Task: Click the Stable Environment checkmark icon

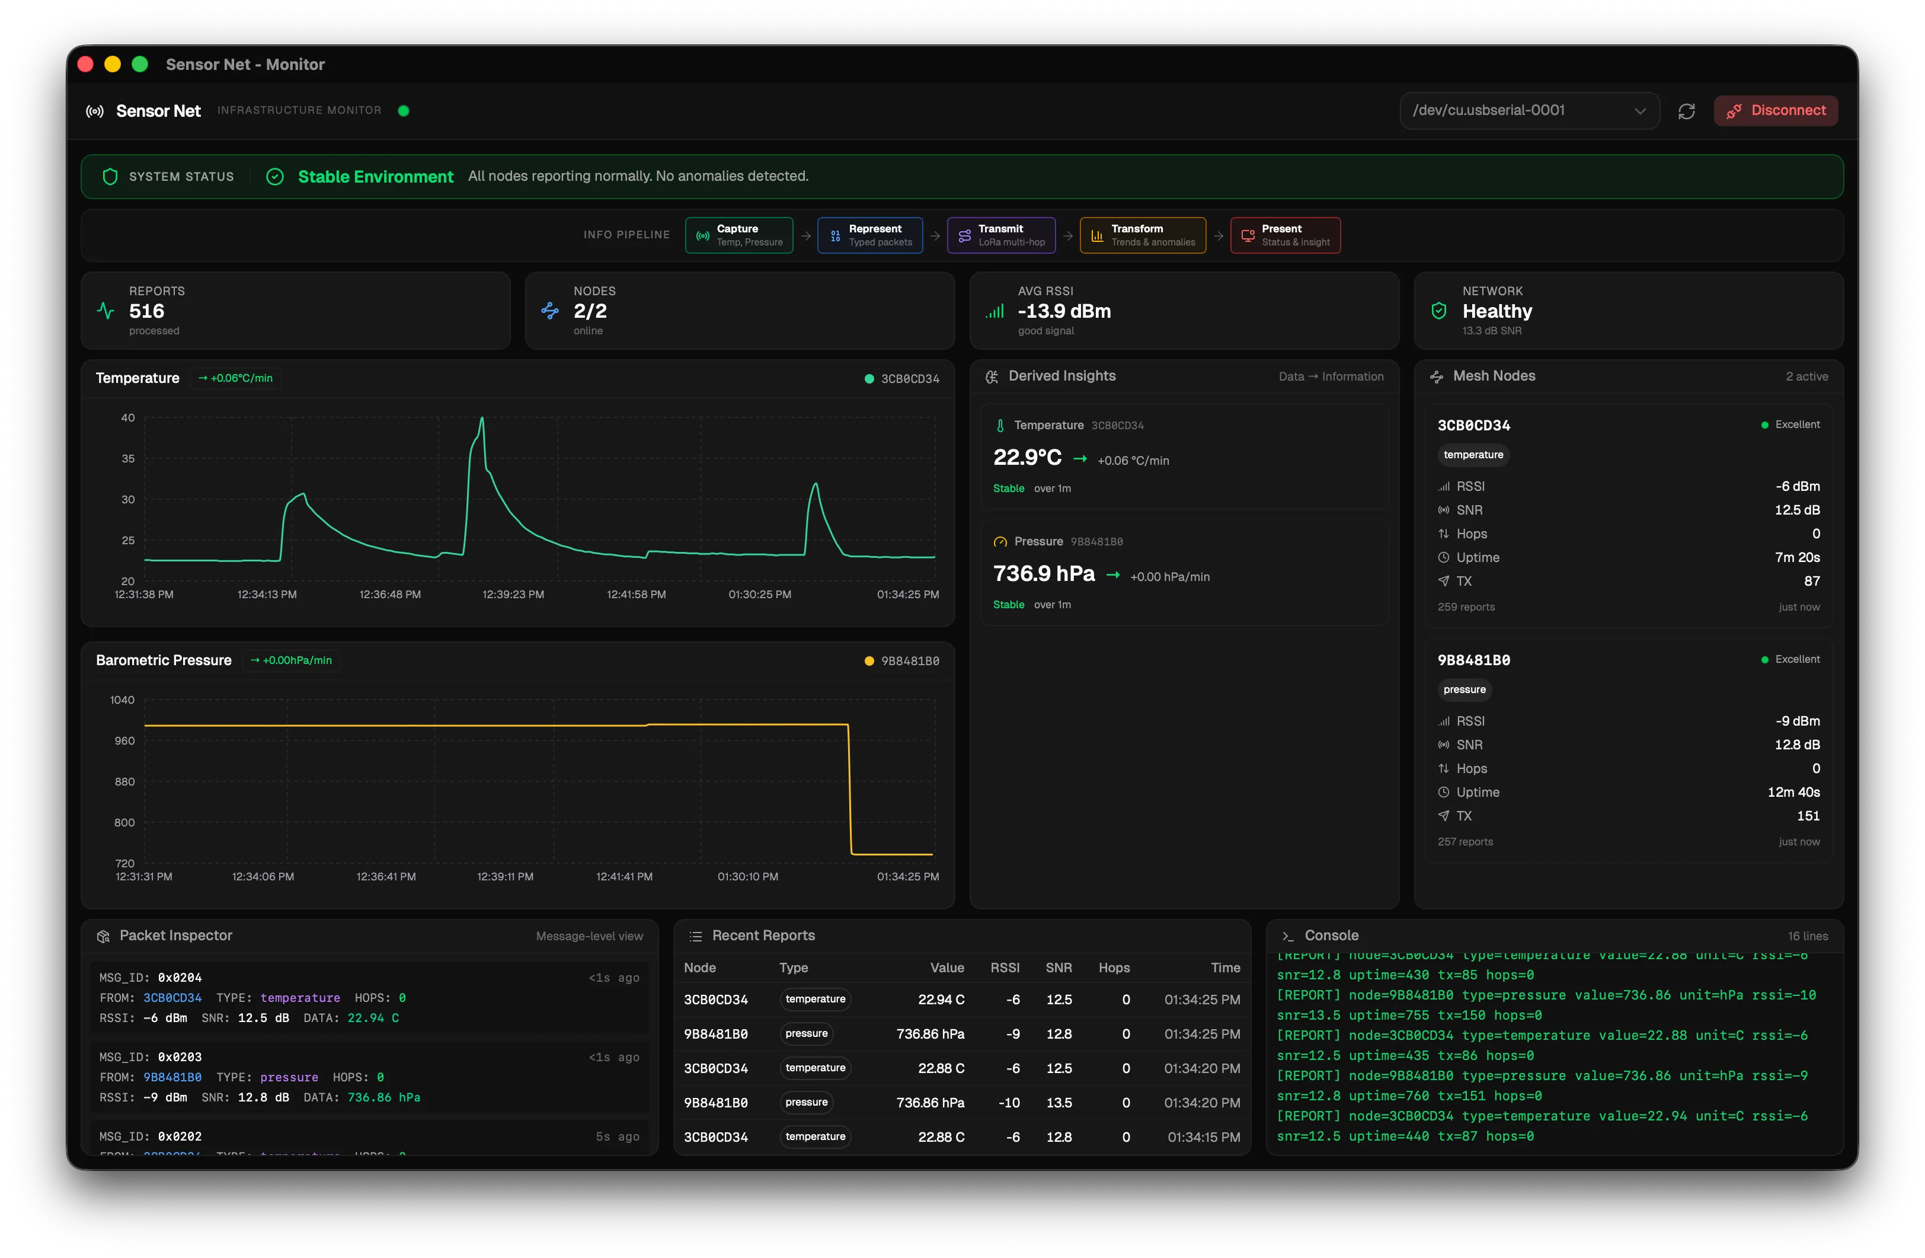Action: (x=275, y=176)
